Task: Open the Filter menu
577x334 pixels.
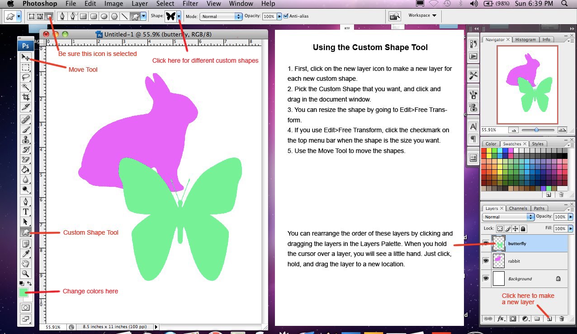Action: coord(190,4)
